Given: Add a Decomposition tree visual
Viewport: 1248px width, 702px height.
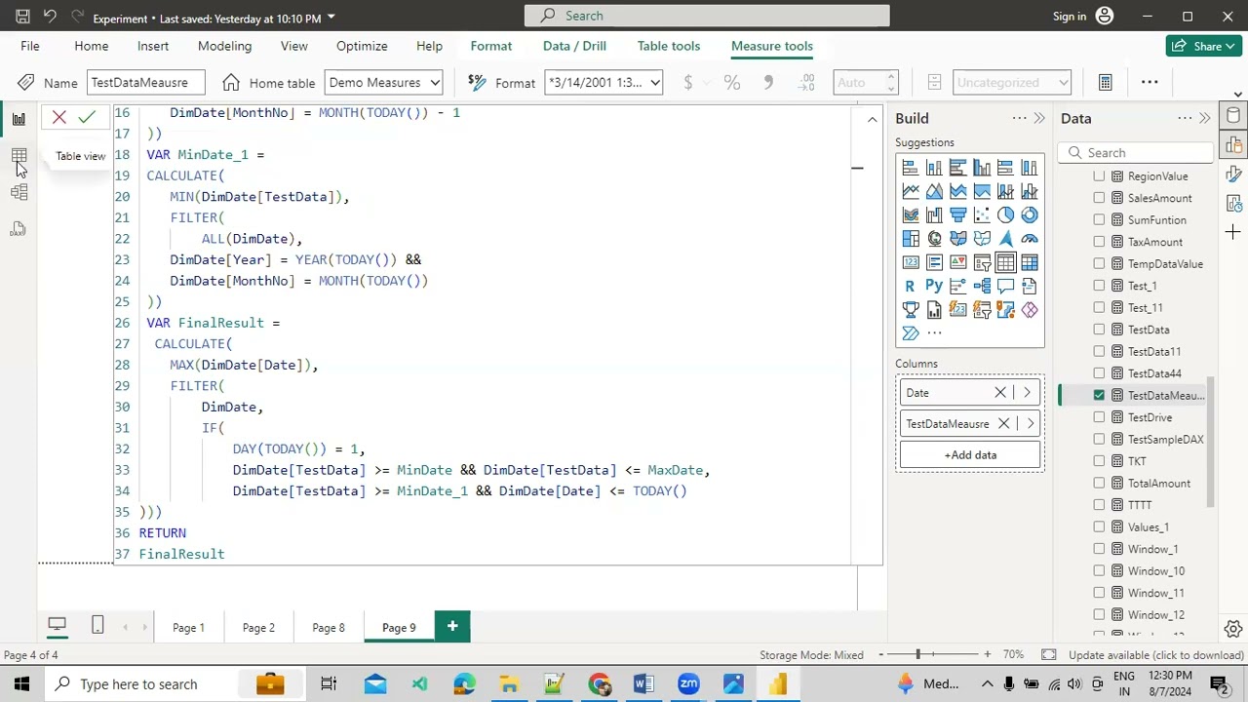Looking at the screenshot, I should tap(982, 287).
